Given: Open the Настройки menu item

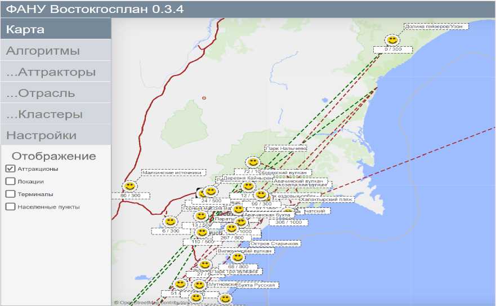Looking at the screenshot, I should tap(55, 136).
